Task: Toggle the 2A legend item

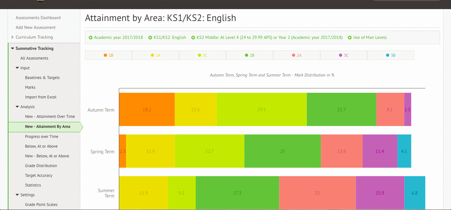Action: pyautogui.click(x=296, y=55)
